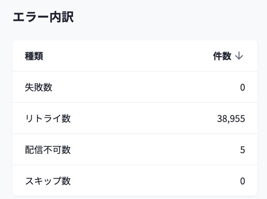Click the 種類 header label text
Screen dimensions: 267x199
click(34, 56)
